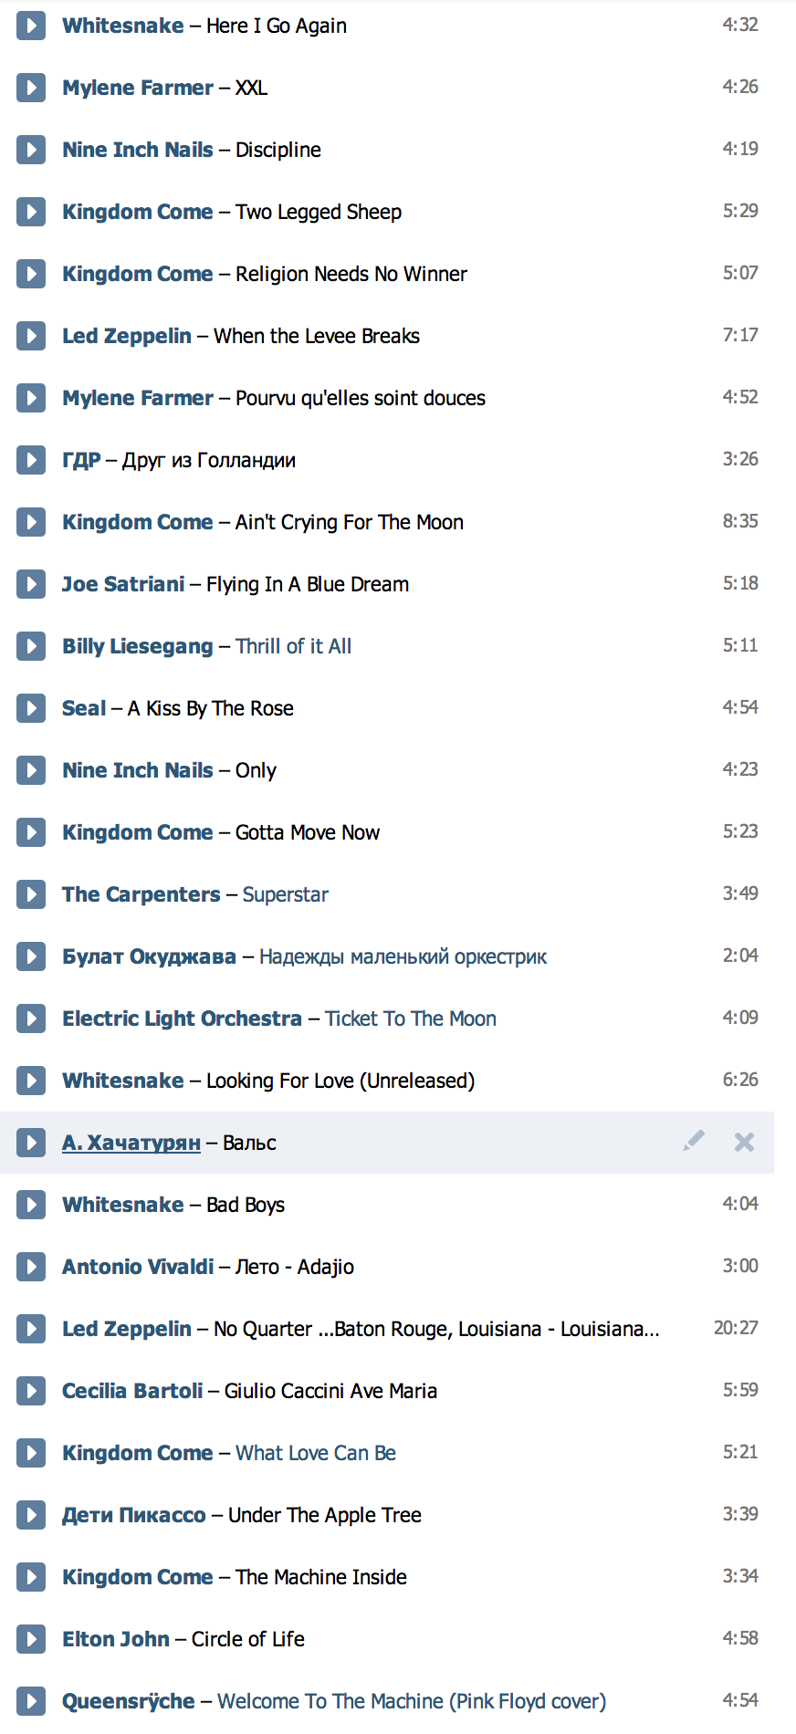Viewport: 796px width, 1734px height.
Task: Play Nine Inch Nails – Discipline track
Action: tap(31, 150)
